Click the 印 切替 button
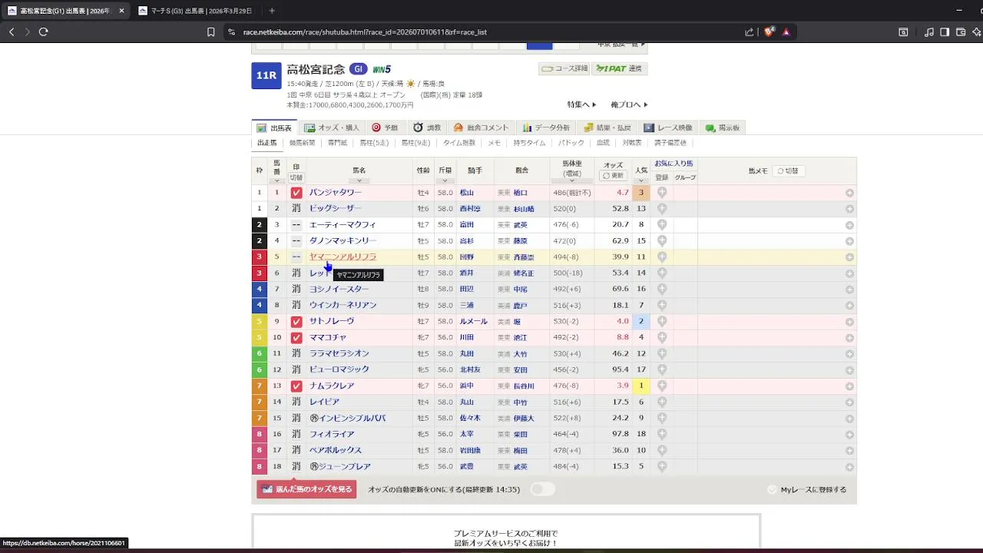This screenshot has height=553, width=983. click(x=296, y=177)
